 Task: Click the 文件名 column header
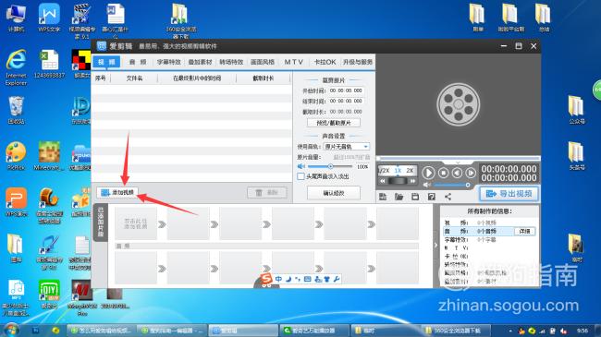[x=134, y=78]
